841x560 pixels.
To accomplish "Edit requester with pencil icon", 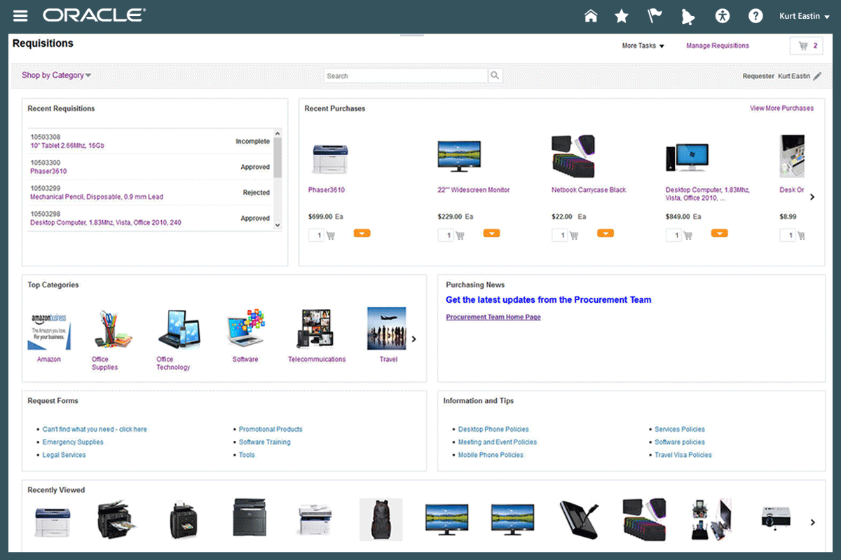I will coord(817,76).
